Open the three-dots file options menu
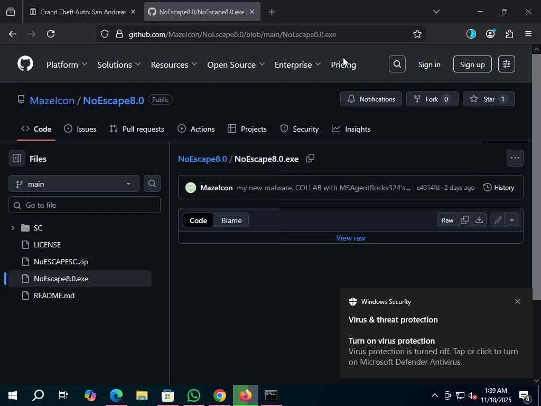The image size is (541, 406). [x=515, y=158]
